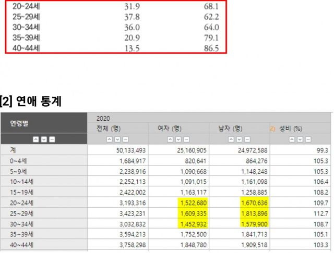The image size is (334, 253).
Task: Sort 남자 (명) column ascending
Action: [x=232, y=139]
